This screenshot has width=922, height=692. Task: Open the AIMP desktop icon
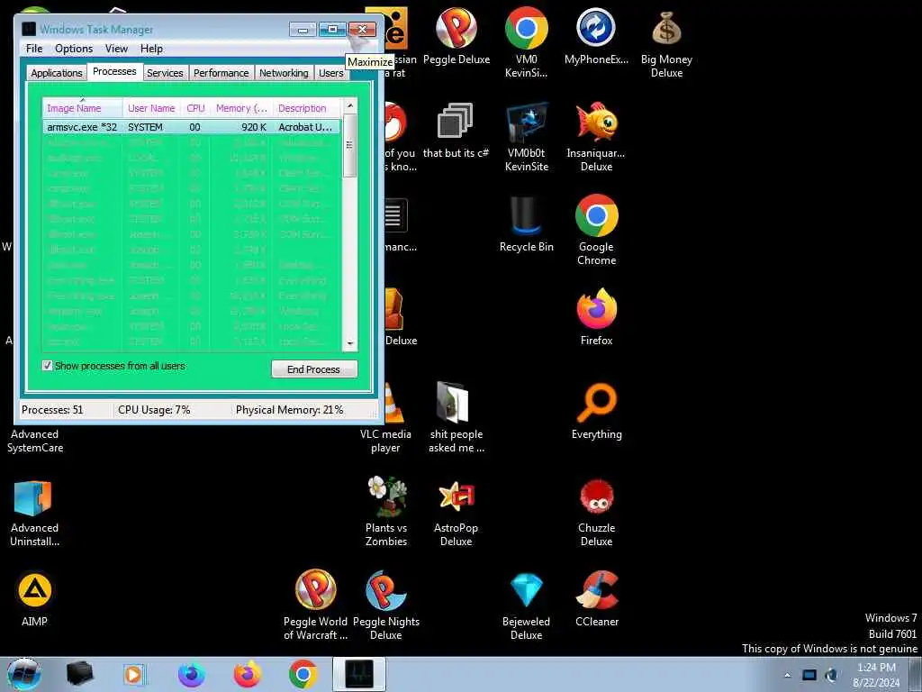35,598
